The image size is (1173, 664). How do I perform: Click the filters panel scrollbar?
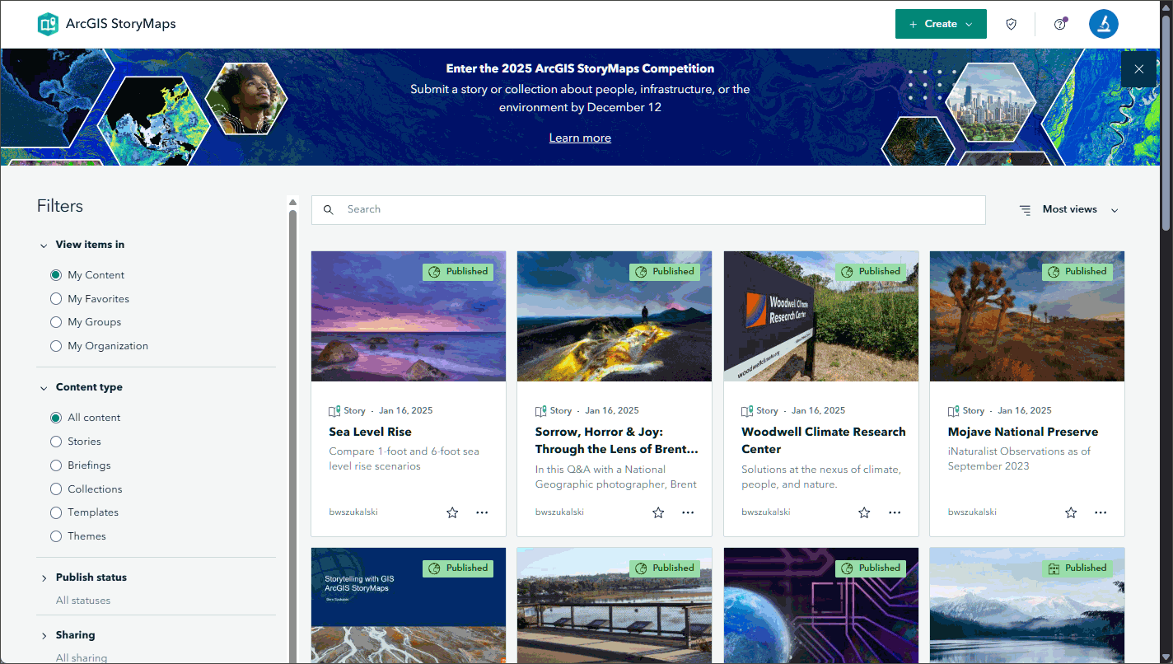[292, 437]
